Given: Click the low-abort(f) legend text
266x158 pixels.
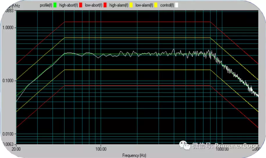Looking at the screenshot, I should 93,5.
